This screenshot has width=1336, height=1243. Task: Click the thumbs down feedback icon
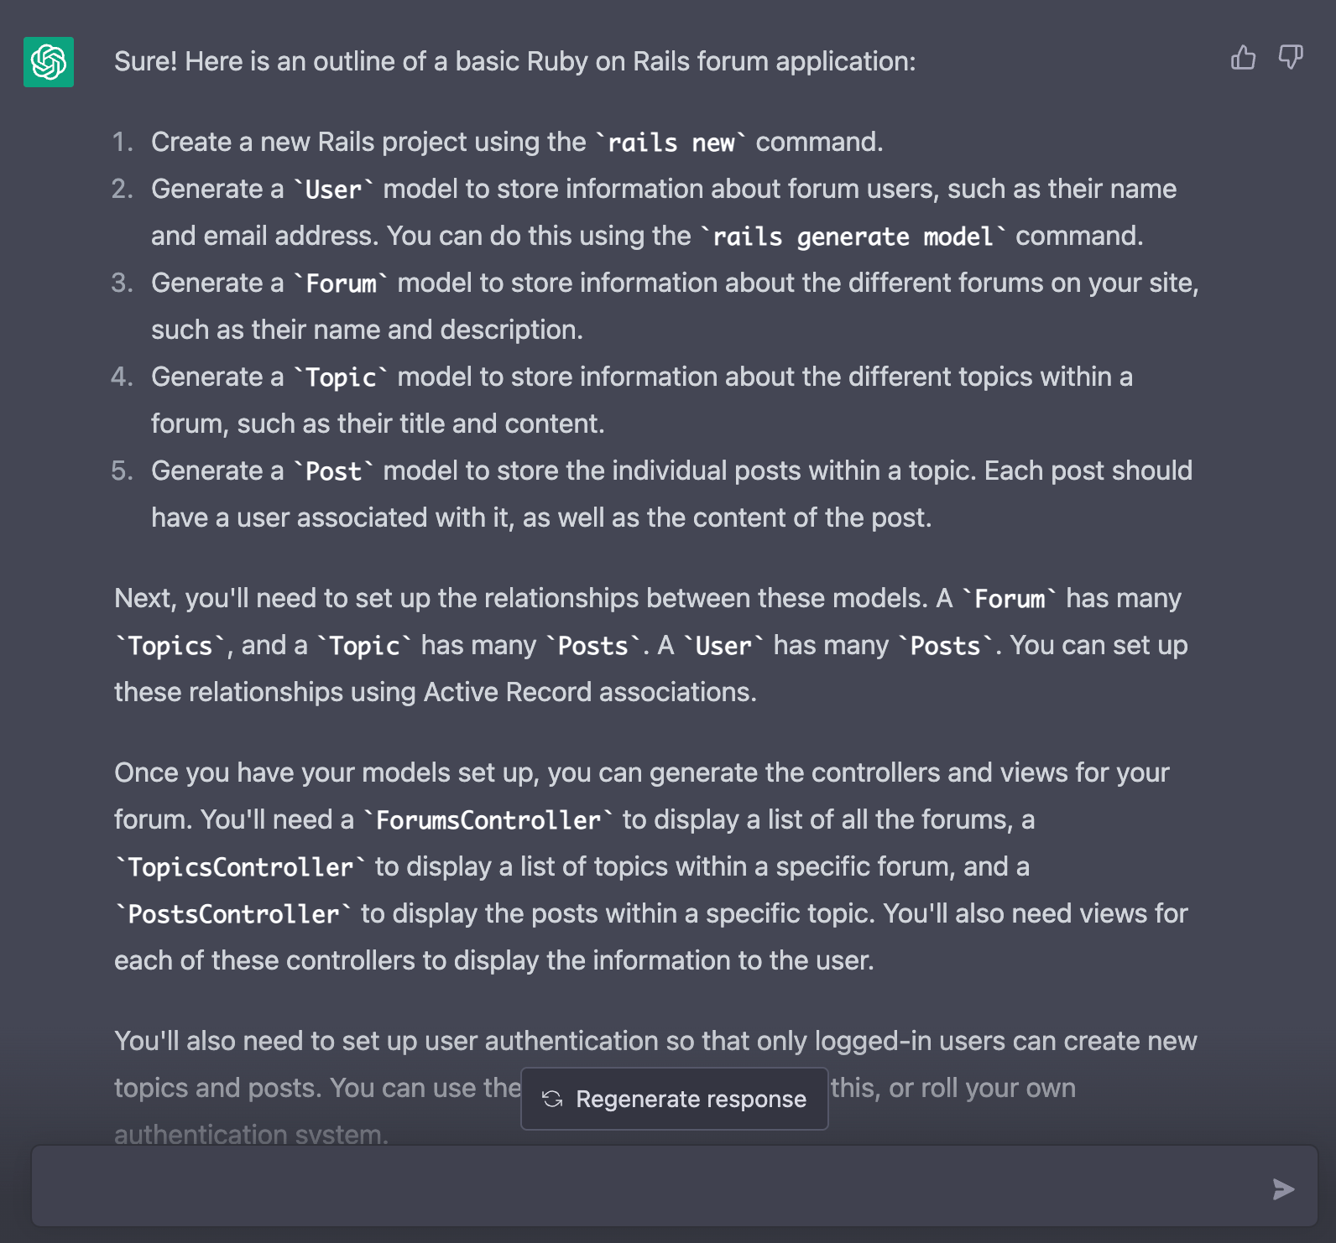[1290, 58]
